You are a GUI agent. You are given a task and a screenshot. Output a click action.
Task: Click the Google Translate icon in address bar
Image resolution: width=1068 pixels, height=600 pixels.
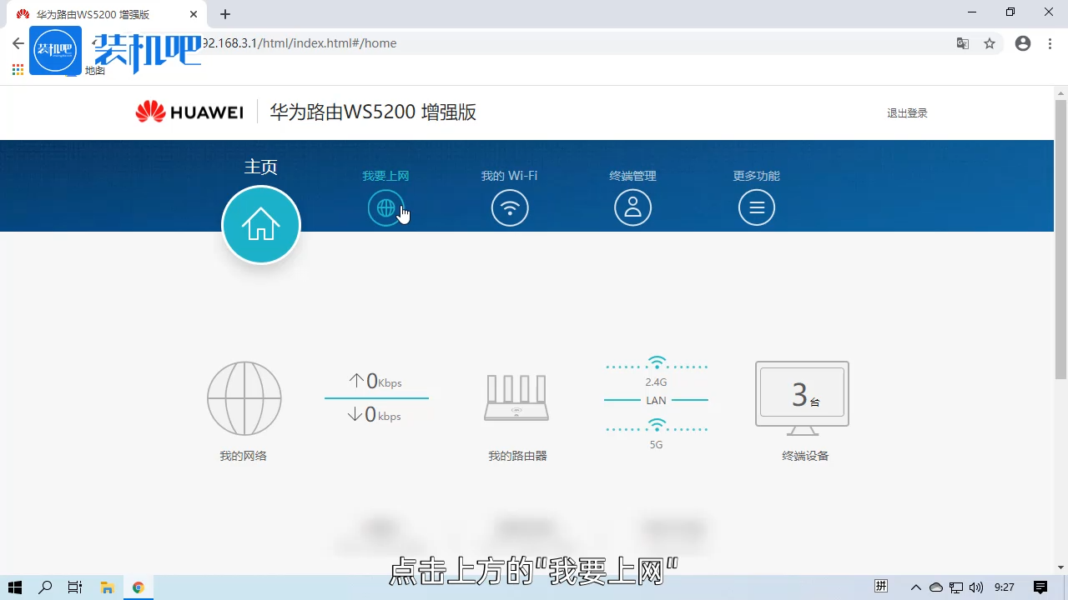(x=962, y=43)
